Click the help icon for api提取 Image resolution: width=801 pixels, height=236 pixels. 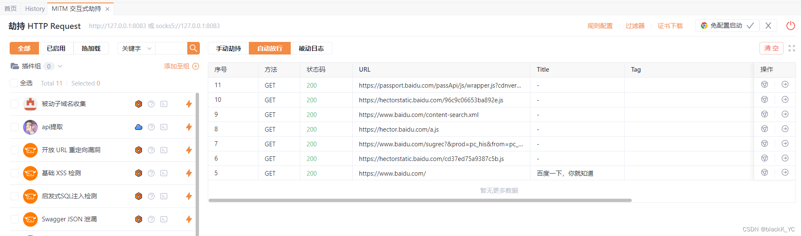tap(151, 127)
